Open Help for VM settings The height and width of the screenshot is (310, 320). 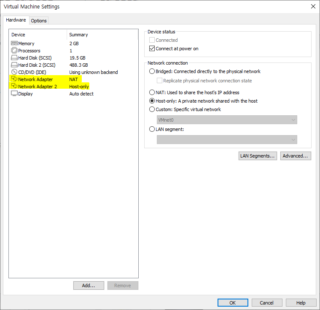(301, 303)
